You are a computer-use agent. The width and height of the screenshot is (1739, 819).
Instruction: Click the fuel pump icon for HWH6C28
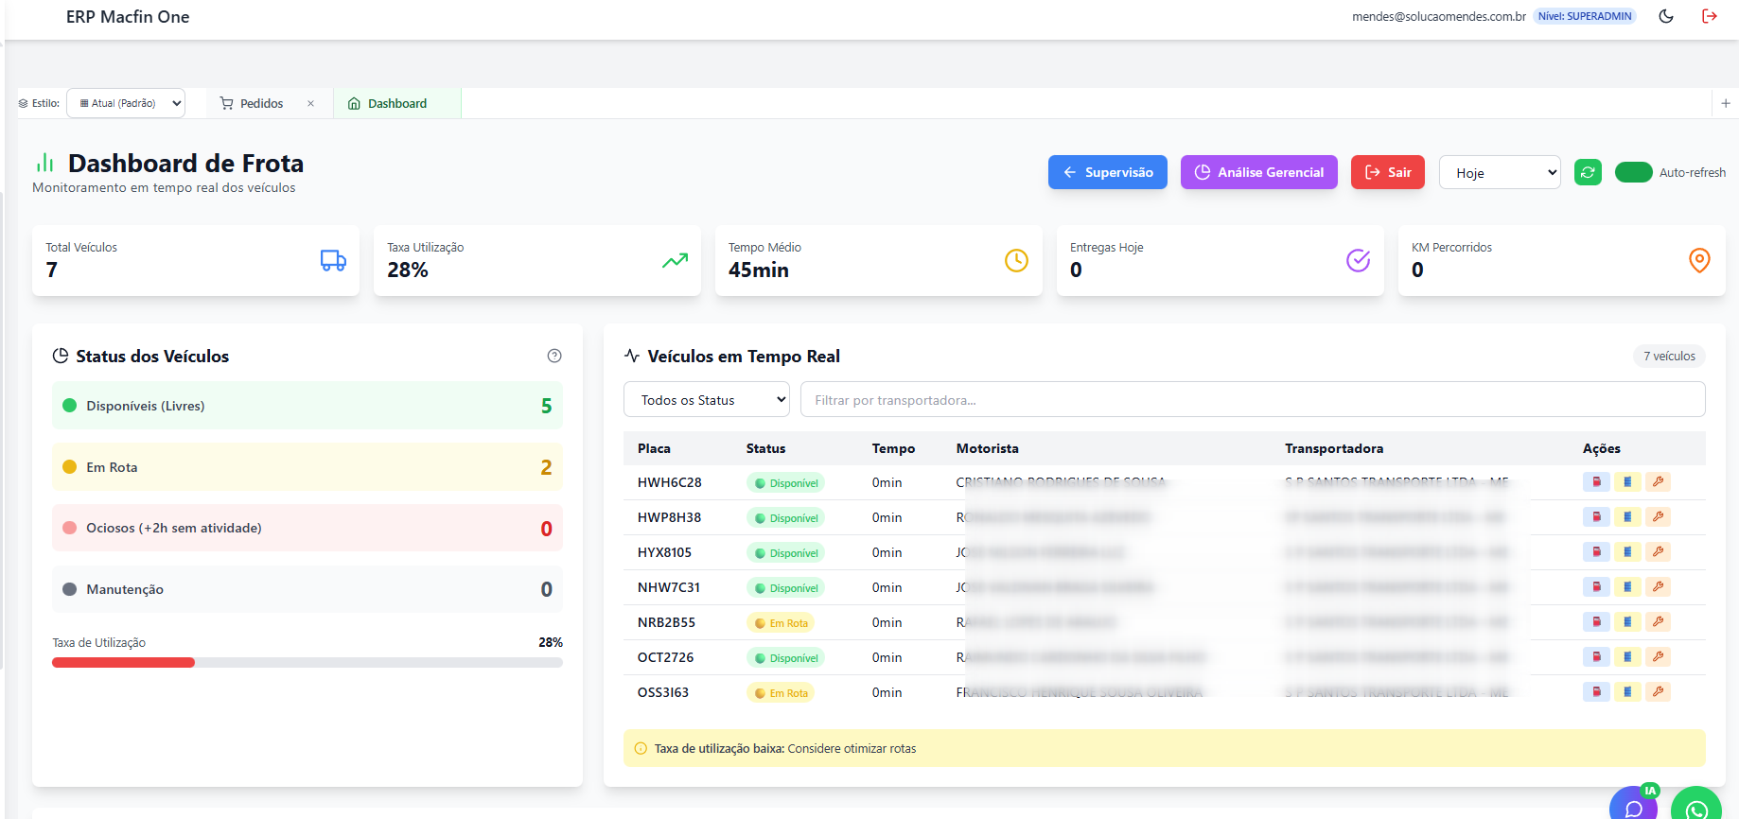[1596, 482]
